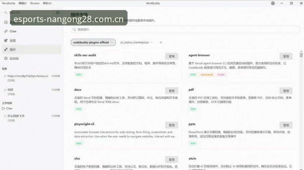This screenshot has width=304, height=170.
Task: Click the 任务 section heading
Action: coord(4,69)
